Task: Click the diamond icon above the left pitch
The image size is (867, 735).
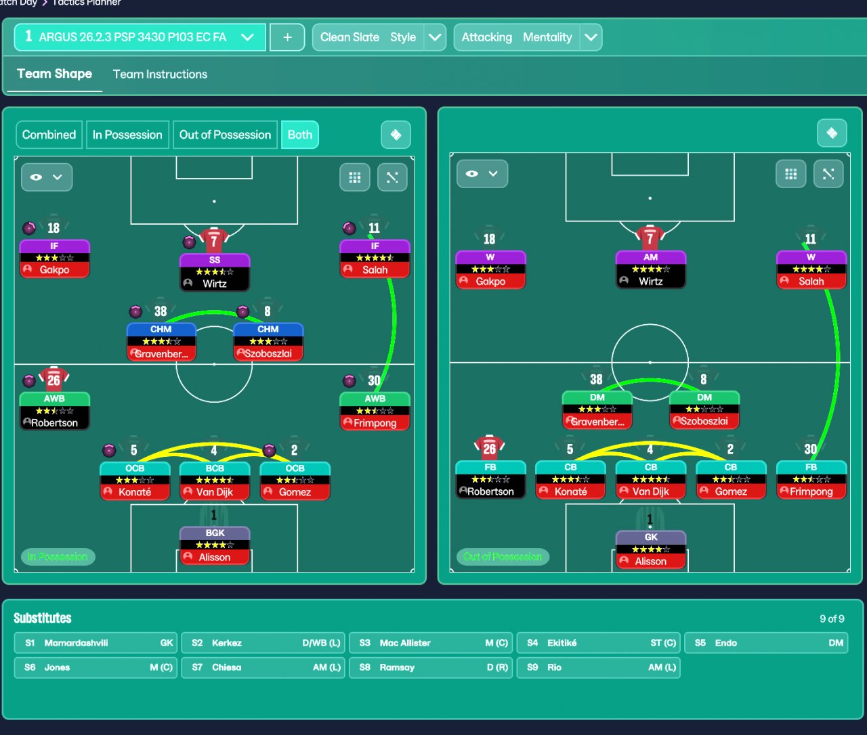Action: point(396,135)
